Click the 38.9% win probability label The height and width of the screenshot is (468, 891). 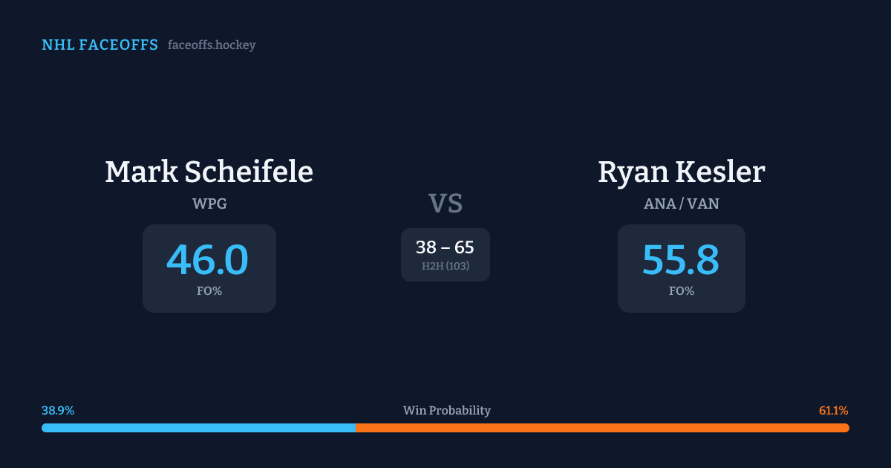(58, 411)
